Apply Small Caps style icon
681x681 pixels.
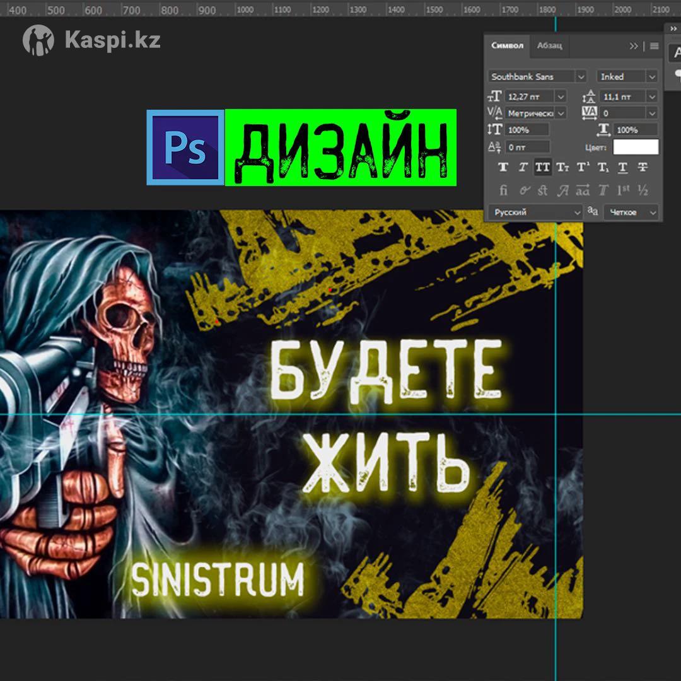[x=562, y=168]
